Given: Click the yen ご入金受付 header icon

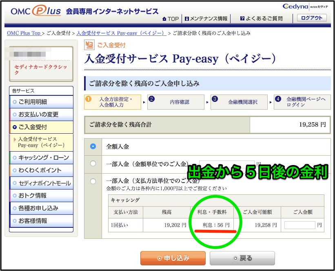Looking at the screenshot, I should 89,45.
